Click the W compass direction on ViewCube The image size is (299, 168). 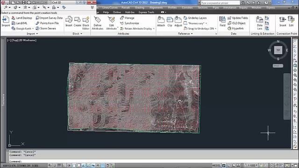(269, 50)
